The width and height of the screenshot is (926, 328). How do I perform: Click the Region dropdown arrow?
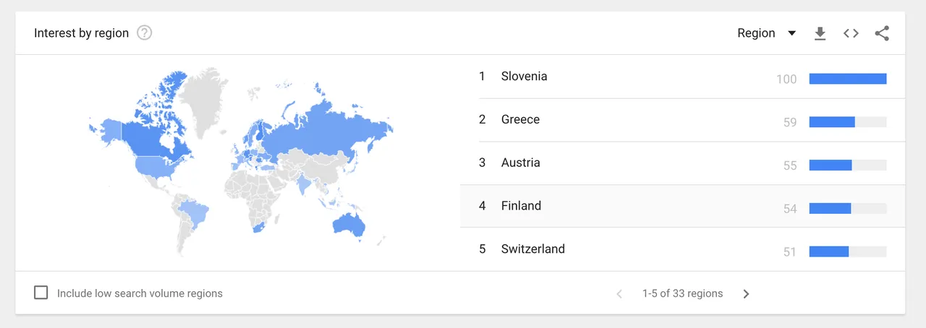click(x=791, y=33)
